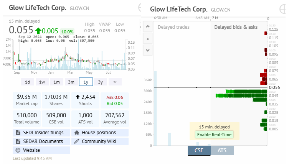This screenshot has height=166, width=289.
Task: Select the 1y chart range
Action: (86, 82)
